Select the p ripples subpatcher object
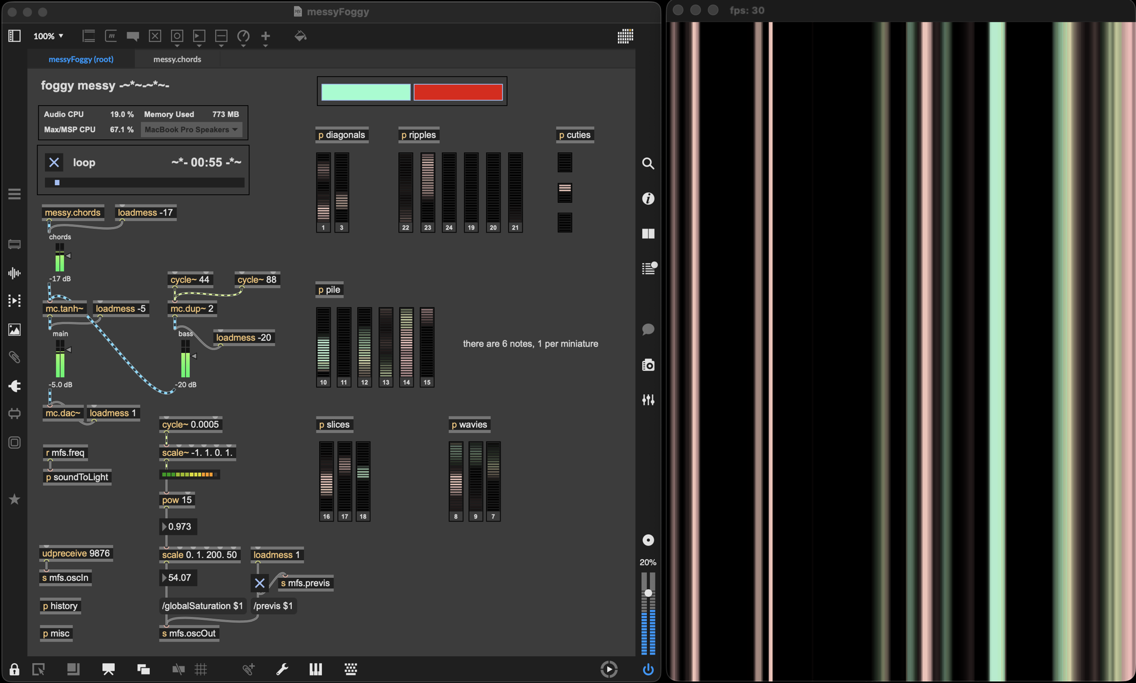This screenshot has height=683, width=1136. 419,135
